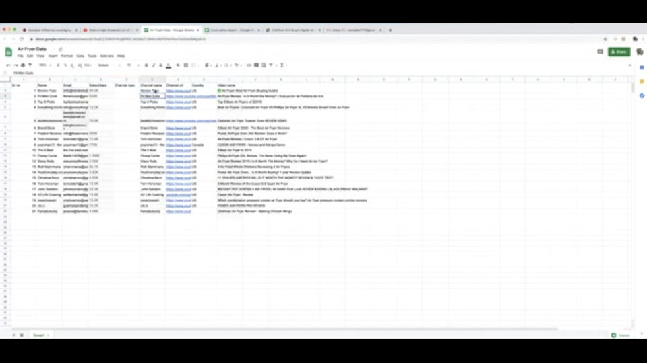Image resolution: width=647 pixels, height=363 pixels.
Task: Click the Google Sheets home logo
Action: tap(9, 52)
